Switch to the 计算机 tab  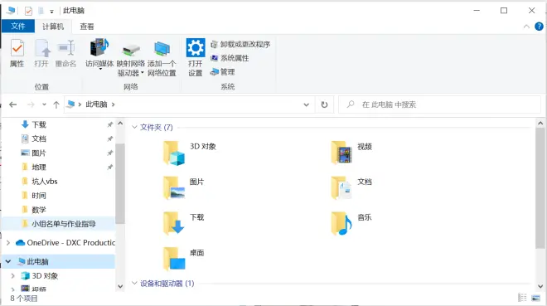53,27
